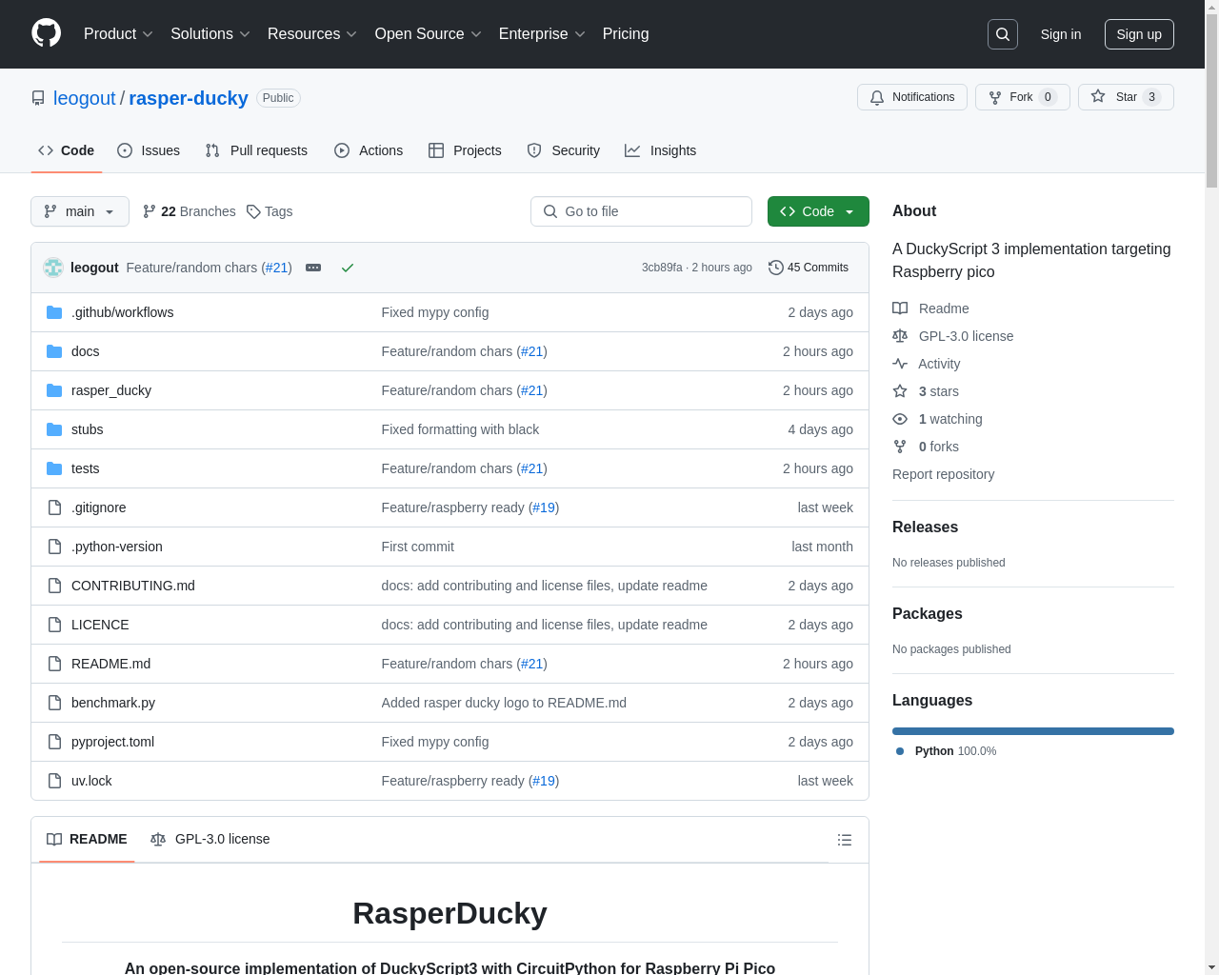Open PR #19 link in uv.lock row
The height and width of the screenshot is (975, 1219).
pos(544,781)
